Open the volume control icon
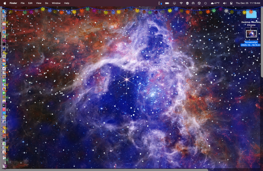263x171 pixels. [x=225, y=3]
